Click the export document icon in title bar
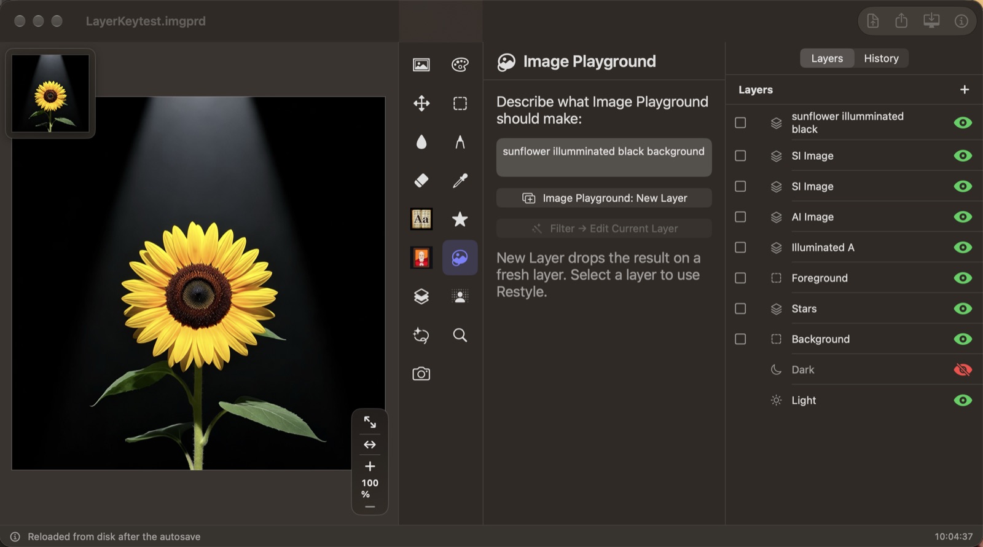Screen dimensions: 983x547 tap(873, 21)
